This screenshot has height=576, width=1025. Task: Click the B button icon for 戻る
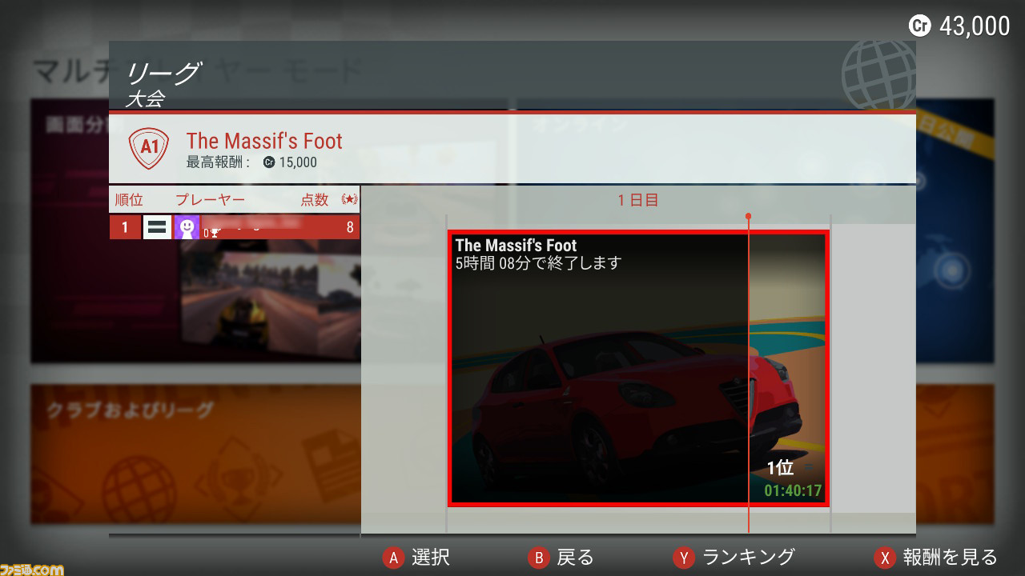[539, 558]
